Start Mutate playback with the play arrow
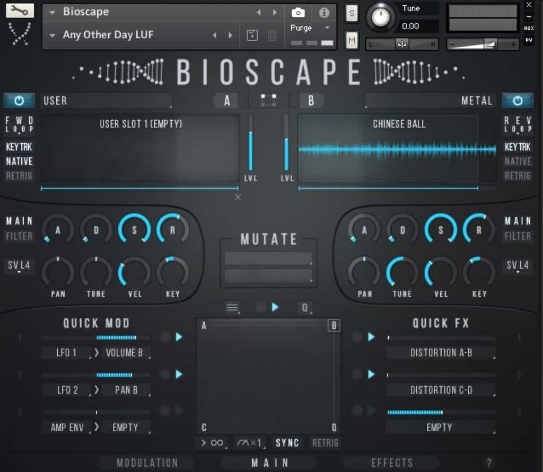Image resolution: width=543 pixels, height=472 pixels. (275, 307)
